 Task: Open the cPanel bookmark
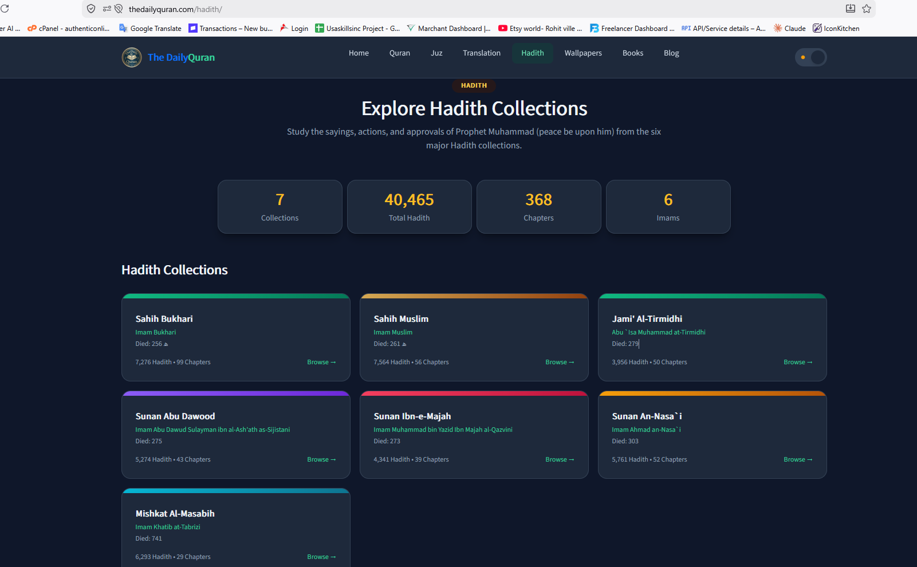pyautogui.click(x=69, y=28)
